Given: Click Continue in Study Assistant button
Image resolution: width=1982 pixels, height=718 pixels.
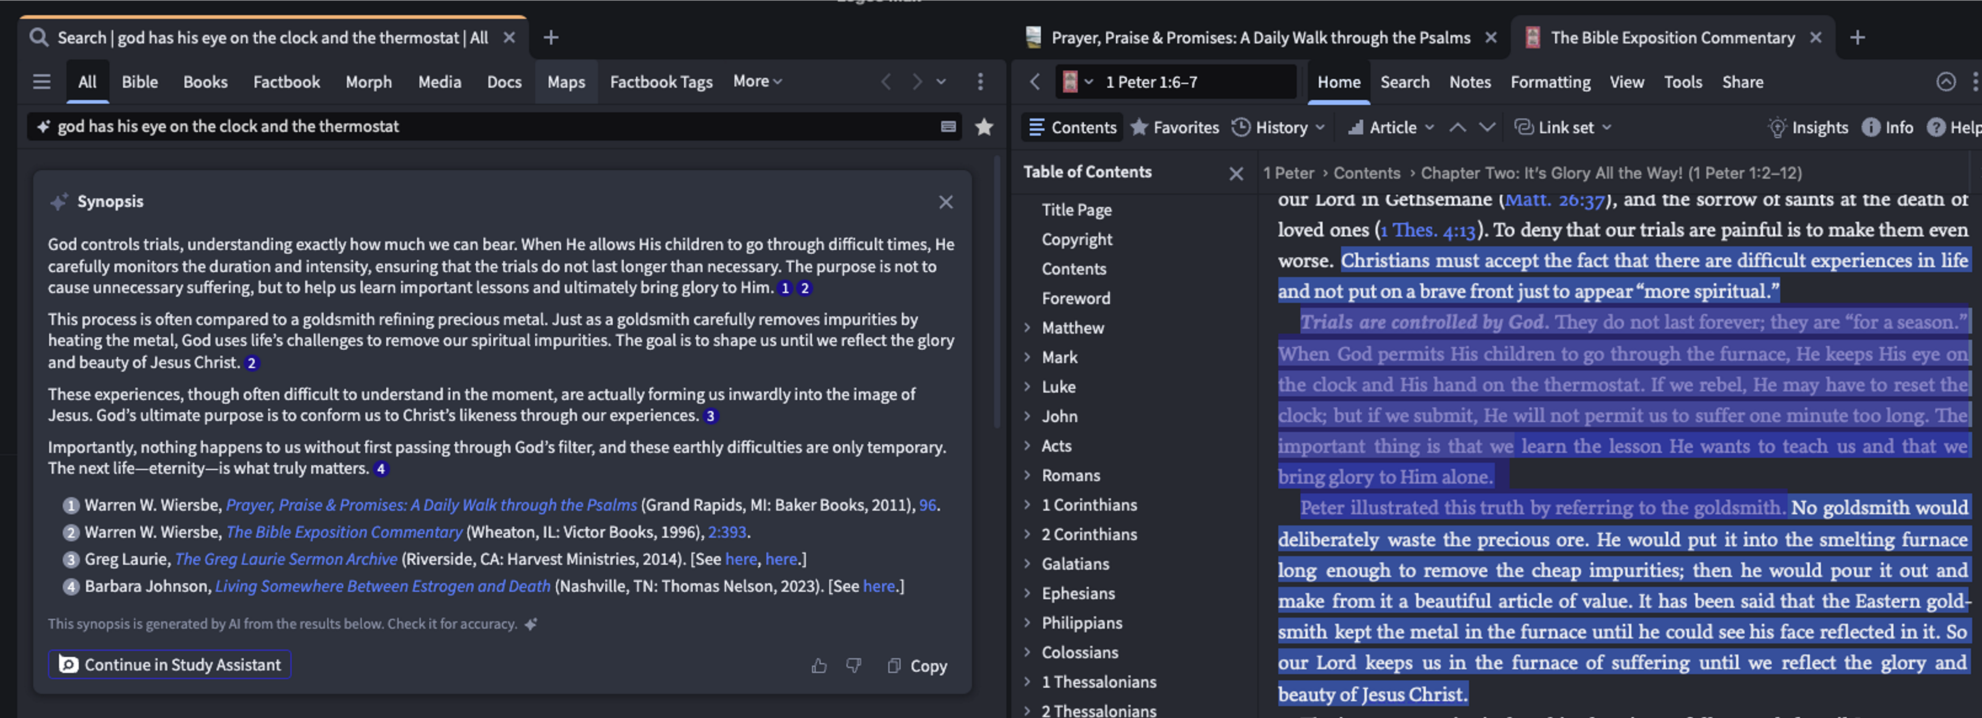Looking at the screenshot, I should (170, 664).
